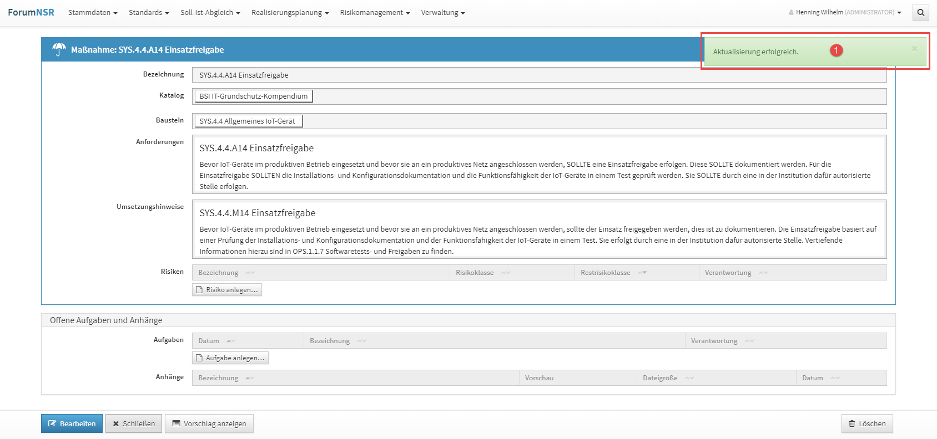The height and width of the screenshot is (439, 937).
Task: Click the search magnifier icon
Action: pos(920,12)
